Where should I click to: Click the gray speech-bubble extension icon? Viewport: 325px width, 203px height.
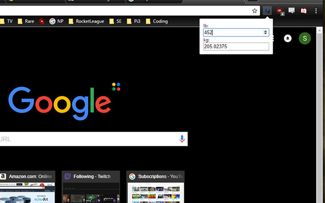point(291,11)
